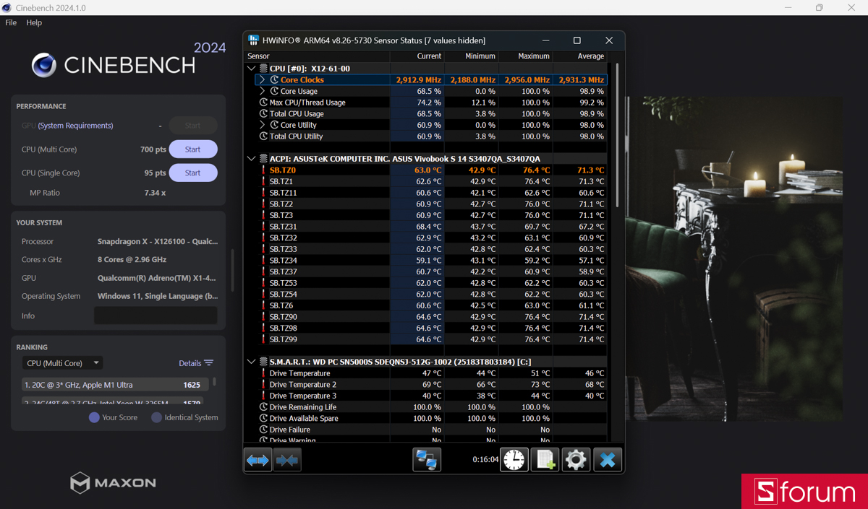Click the inward arrows shrink icon
The width and height of the screenshot is (868, 509).
pos(287,459)
